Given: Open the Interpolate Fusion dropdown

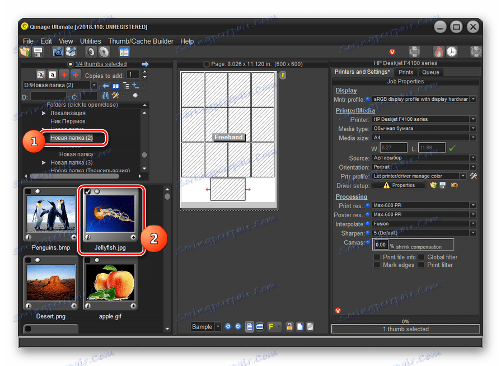Looking at the screenshot, I should click(474, 223).
